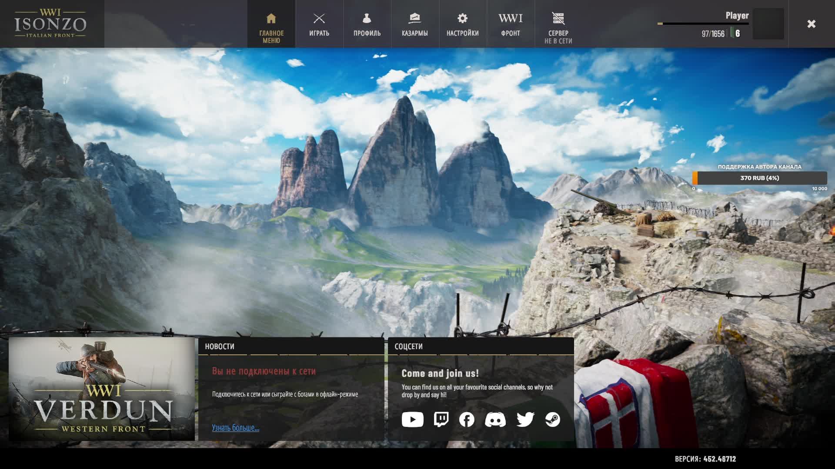This screenshot has width=835, height=469.
Task: Click the Player avatar box
Action: 768,24
